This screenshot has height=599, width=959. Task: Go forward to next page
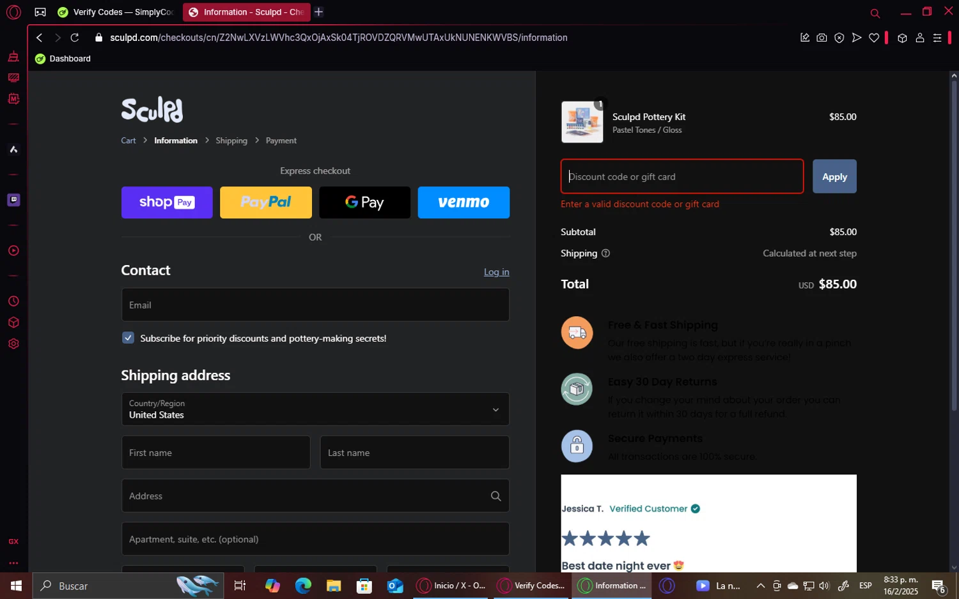click(57, 38)
